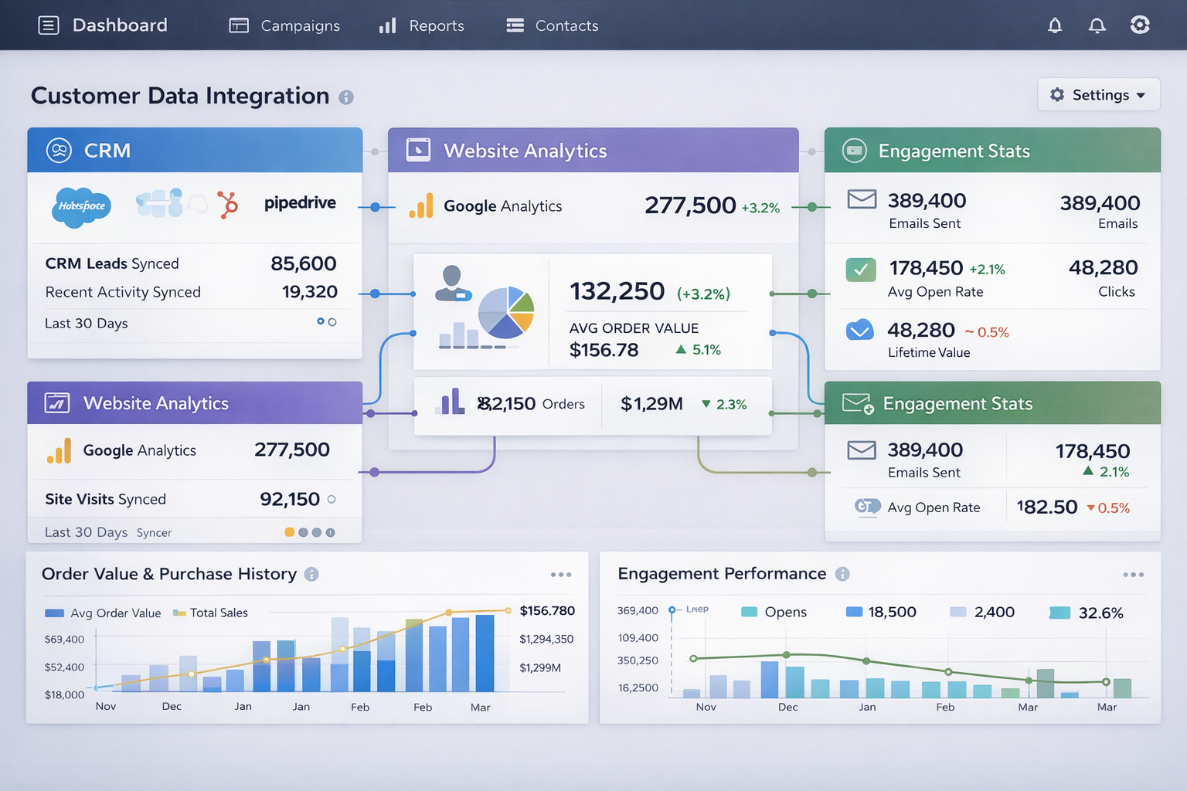Click the pie chart graphic in center card
Viewport: 1187px width, 791px height.
pos(506,313)
